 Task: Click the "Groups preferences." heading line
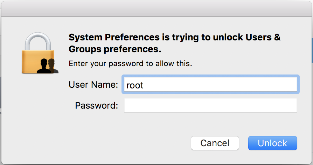pyautogui.click(x=115, y=49)
